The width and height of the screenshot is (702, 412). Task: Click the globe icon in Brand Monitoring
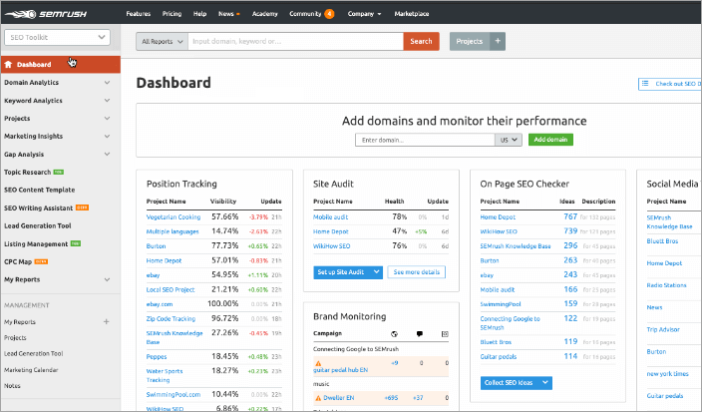click(394, 333)
